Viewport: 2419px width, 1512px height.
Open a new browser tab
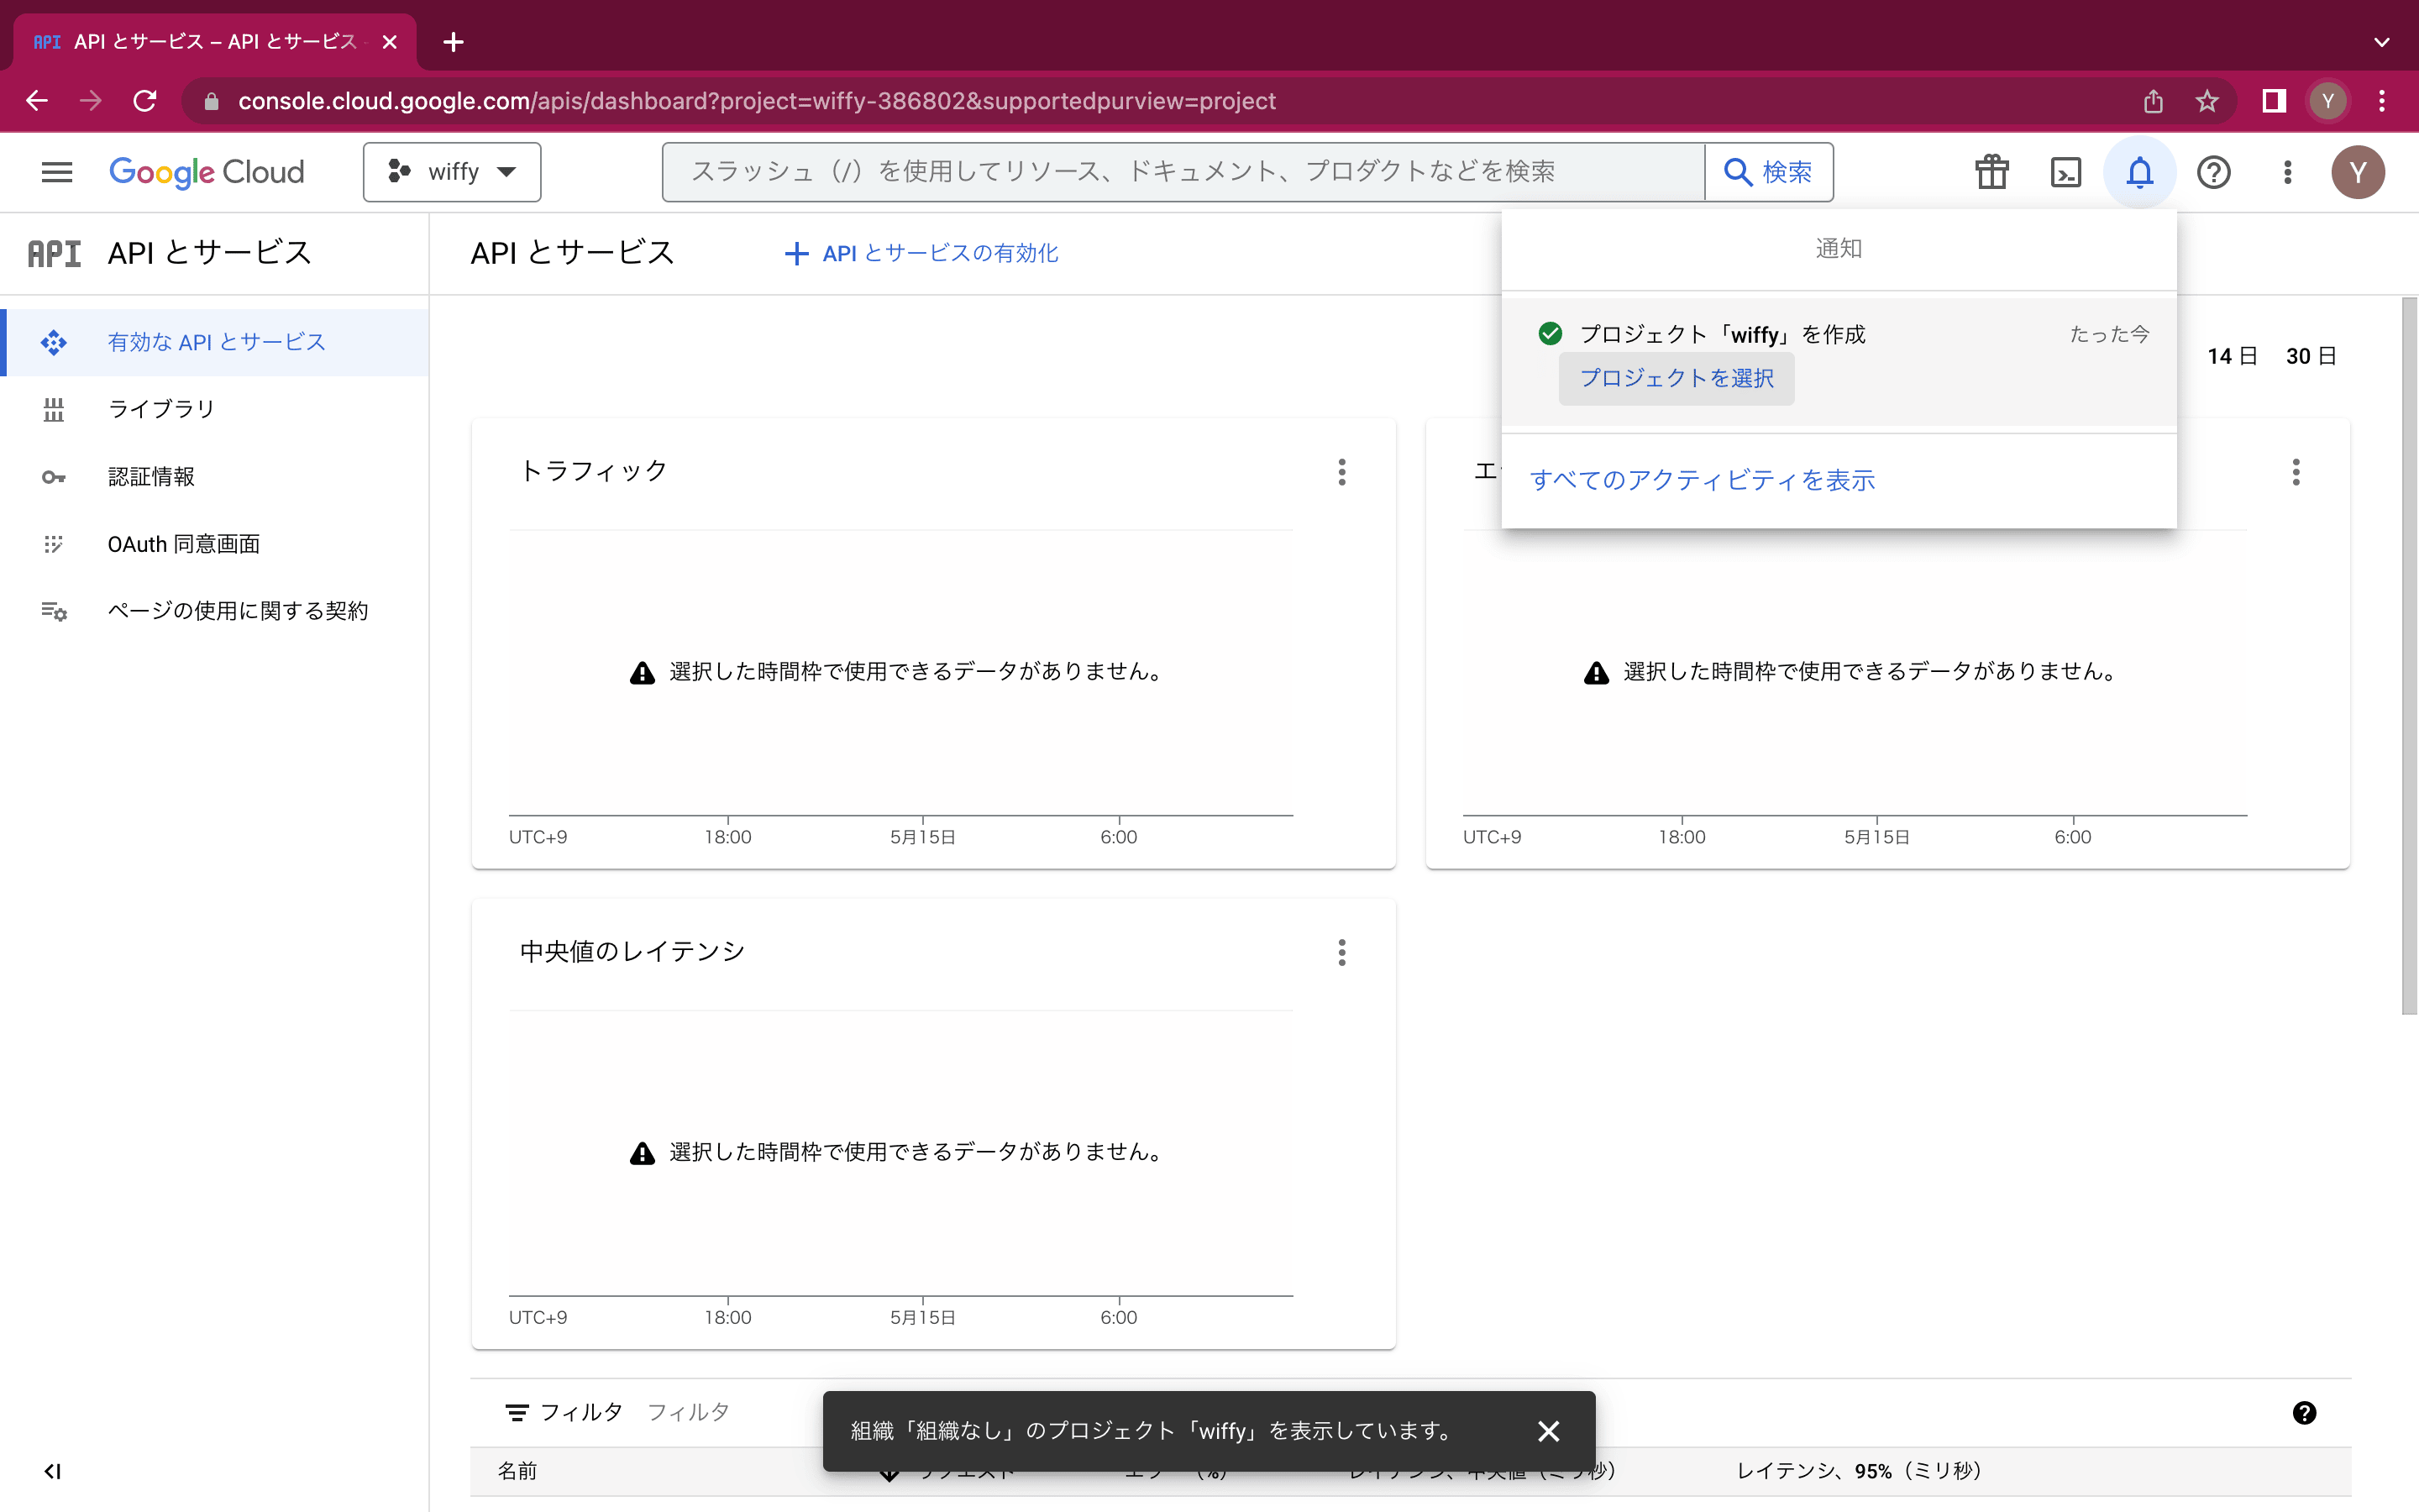coord(454,42)
